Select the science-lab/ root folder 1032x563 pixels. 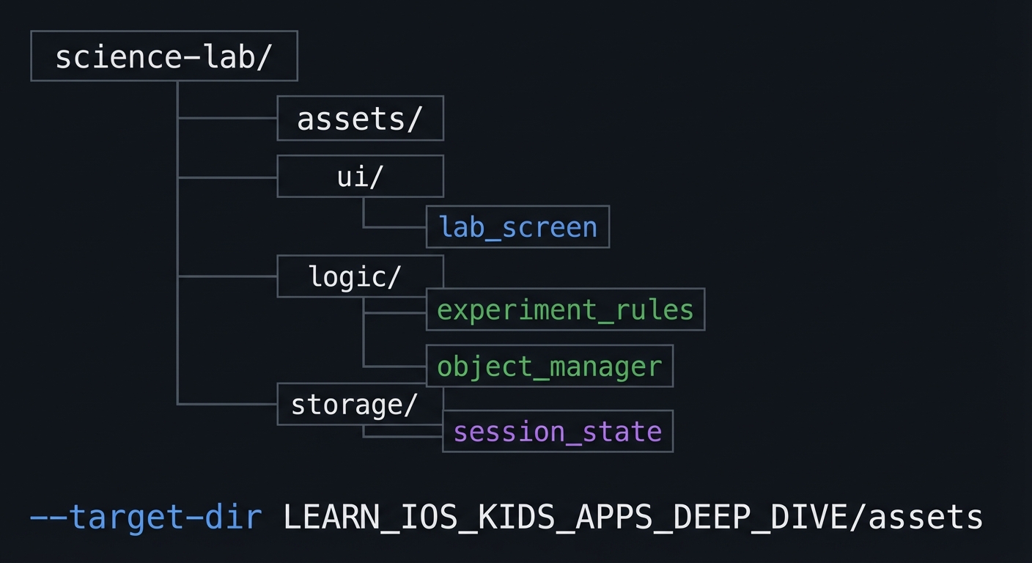tap(163, 56)
